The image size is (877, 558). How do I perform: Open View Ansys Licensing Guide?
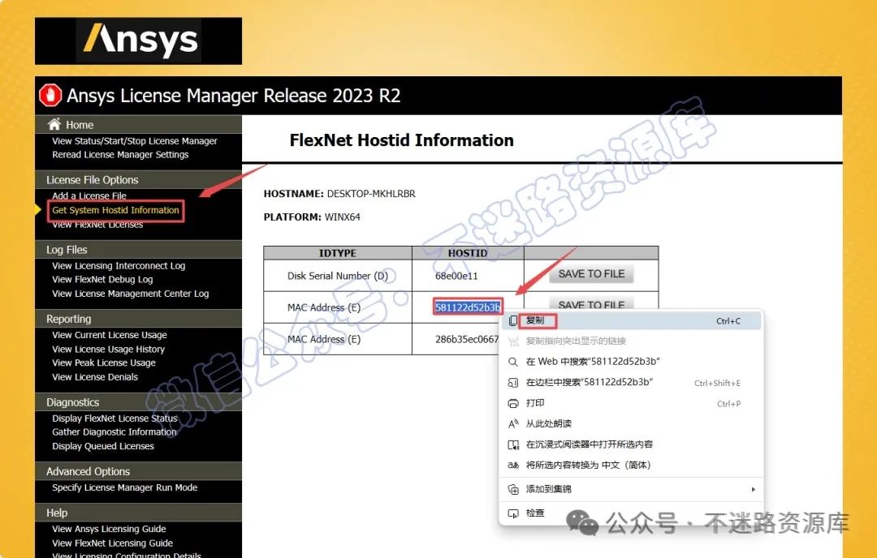[109, 529]
